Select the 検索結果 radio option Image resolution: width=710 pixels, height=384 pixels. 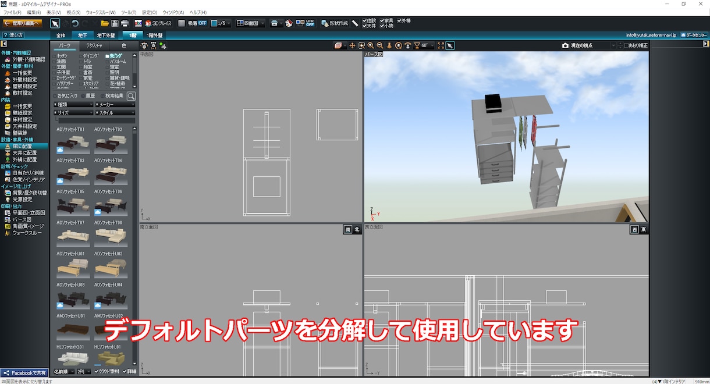pos(112,96)
